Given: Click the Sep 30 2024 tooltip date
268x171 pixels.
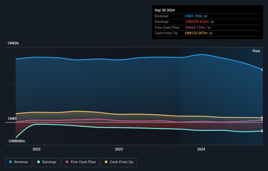Looking at the screenshot, I should [165, 10].
